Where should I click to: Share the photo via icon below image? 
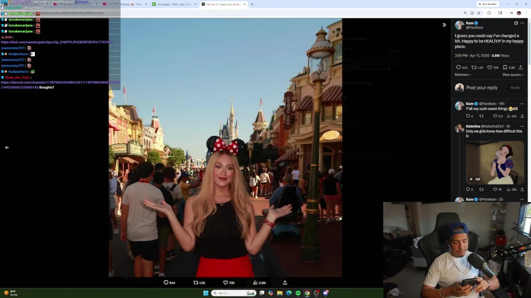(285, 283)
